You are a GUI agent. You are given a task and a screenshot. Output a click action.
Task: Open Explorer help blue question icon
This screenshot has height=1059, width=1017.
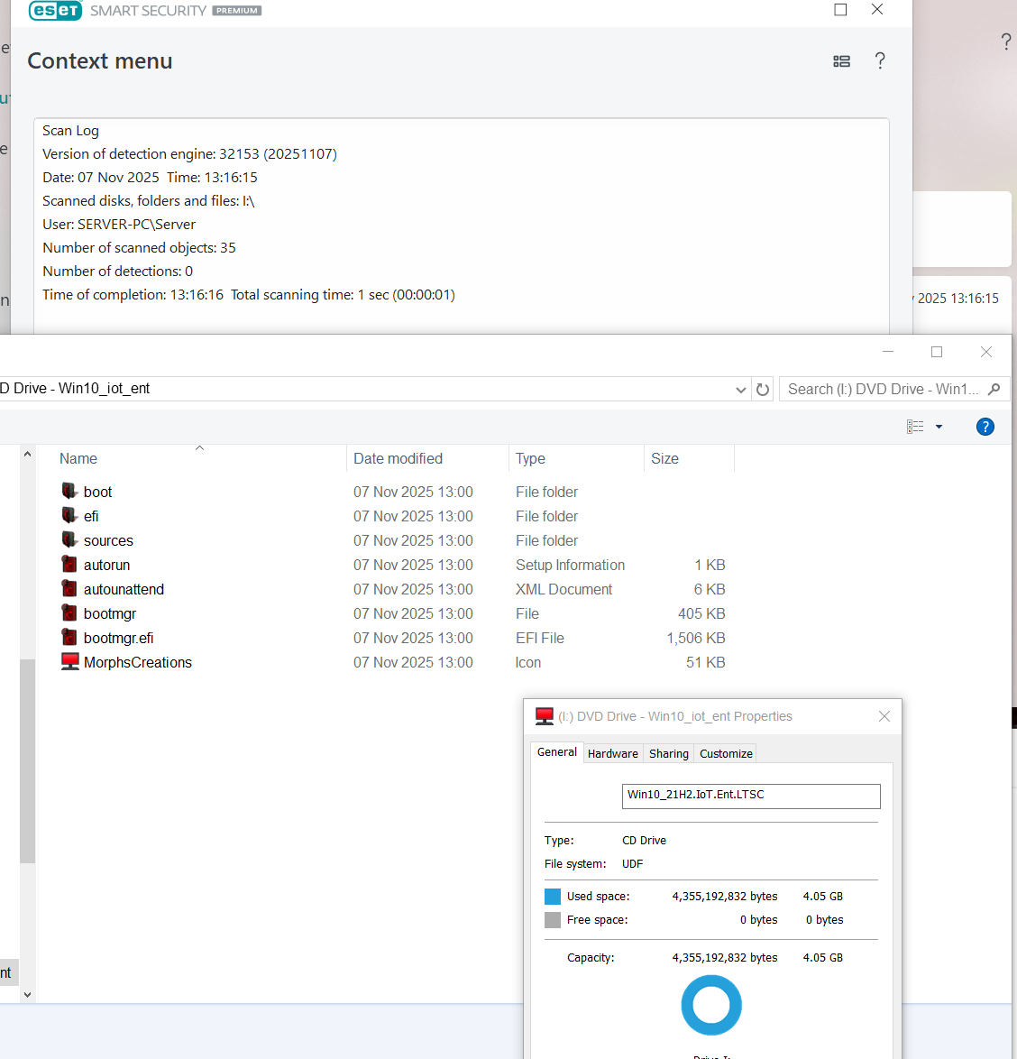tap(985, 427)
